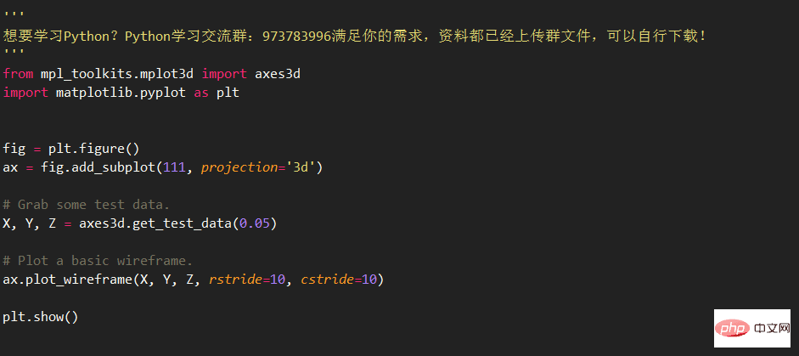Click the number 111 argument
This screenshot has width=799, height=356.
tap(174, 167)
